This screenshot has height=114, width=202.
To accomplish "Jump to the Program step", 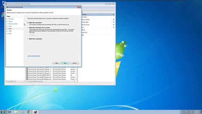I will [10, 22].
